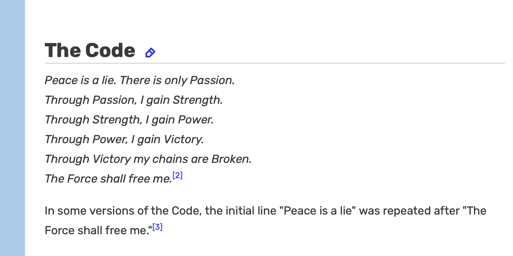Image resolution: width=513 pixels, height=256 pixels.
Task: Click the "The Code" section heading
Action: point(90,50)
